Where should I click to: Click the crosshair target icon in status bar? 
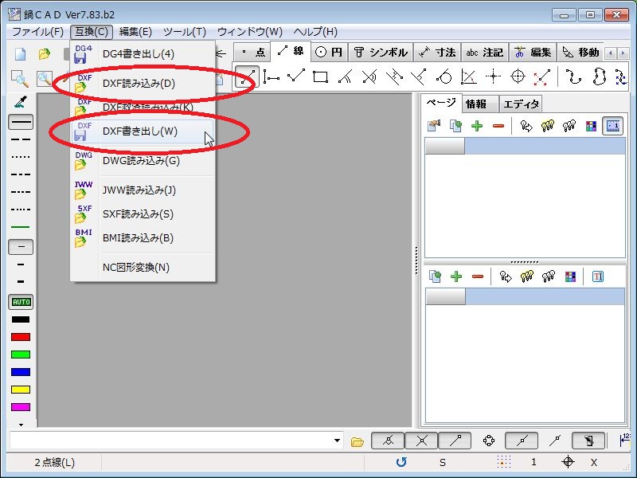[568, 462]
